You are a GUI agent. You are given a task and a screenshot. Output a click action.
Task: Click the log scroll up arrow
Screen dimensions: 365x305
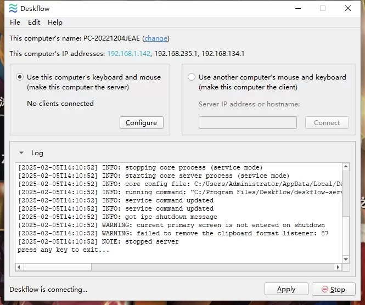point(346,167)
